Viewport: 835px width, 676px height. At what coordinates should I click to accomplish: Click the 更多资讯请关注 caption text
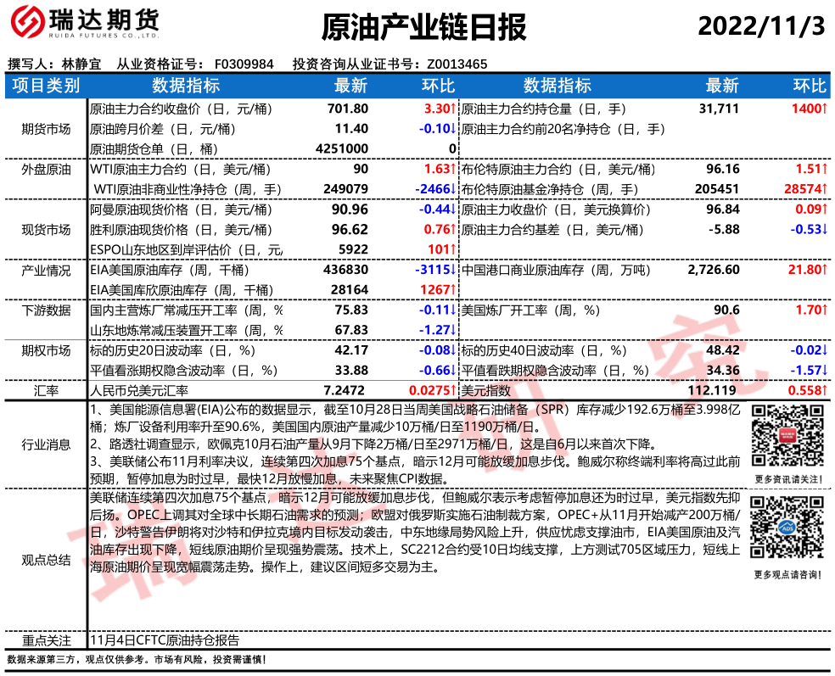[x=787, y=479]
